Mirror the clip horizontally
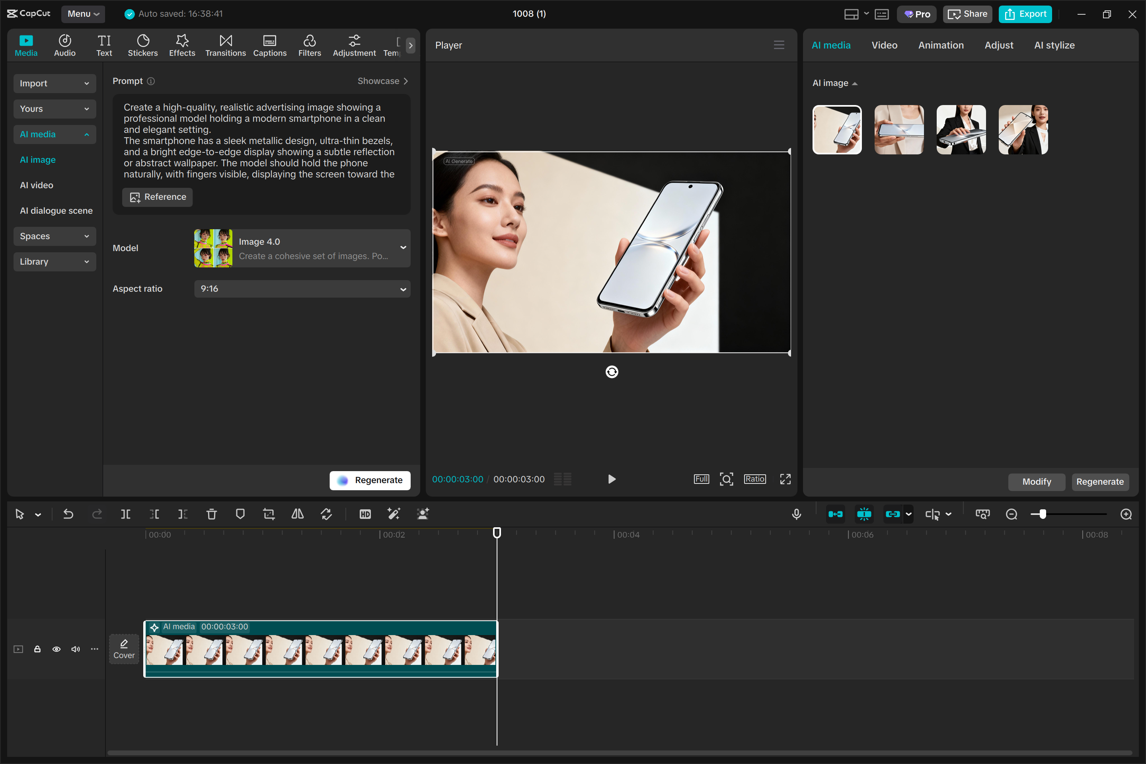This screenshot has height=764, width=1146. (298, 514)
